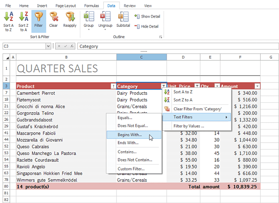Click the Show Detail button
This screenshot has width=279, height=203.
(147, 16)
